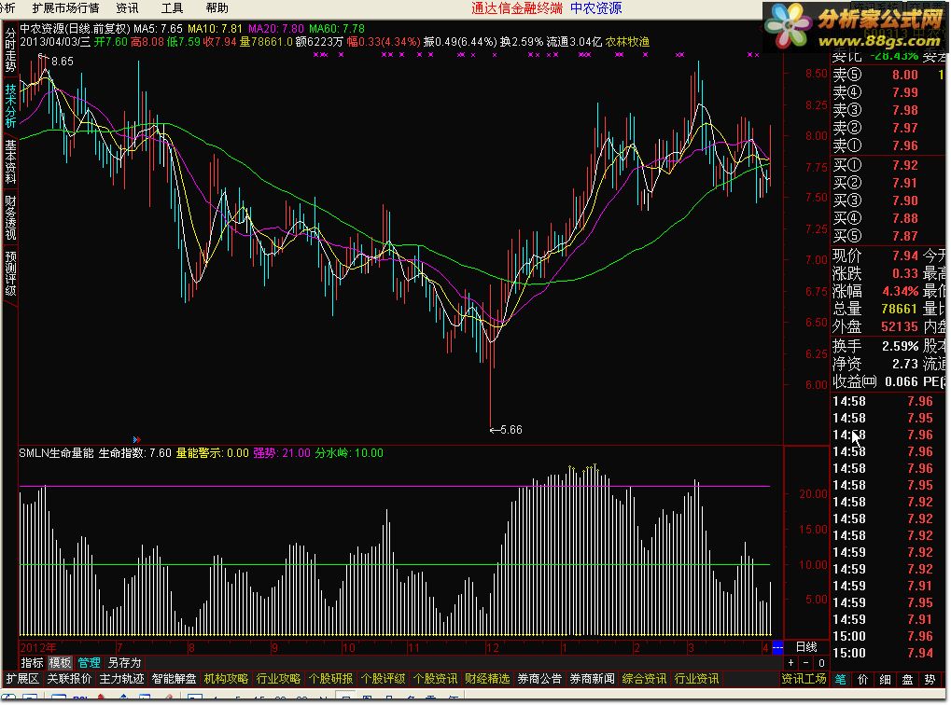Click the 买⑤ 7.87 bid row
Image resolution: width=951 pixels, height=705 pixels.
[x=888, y=236]
